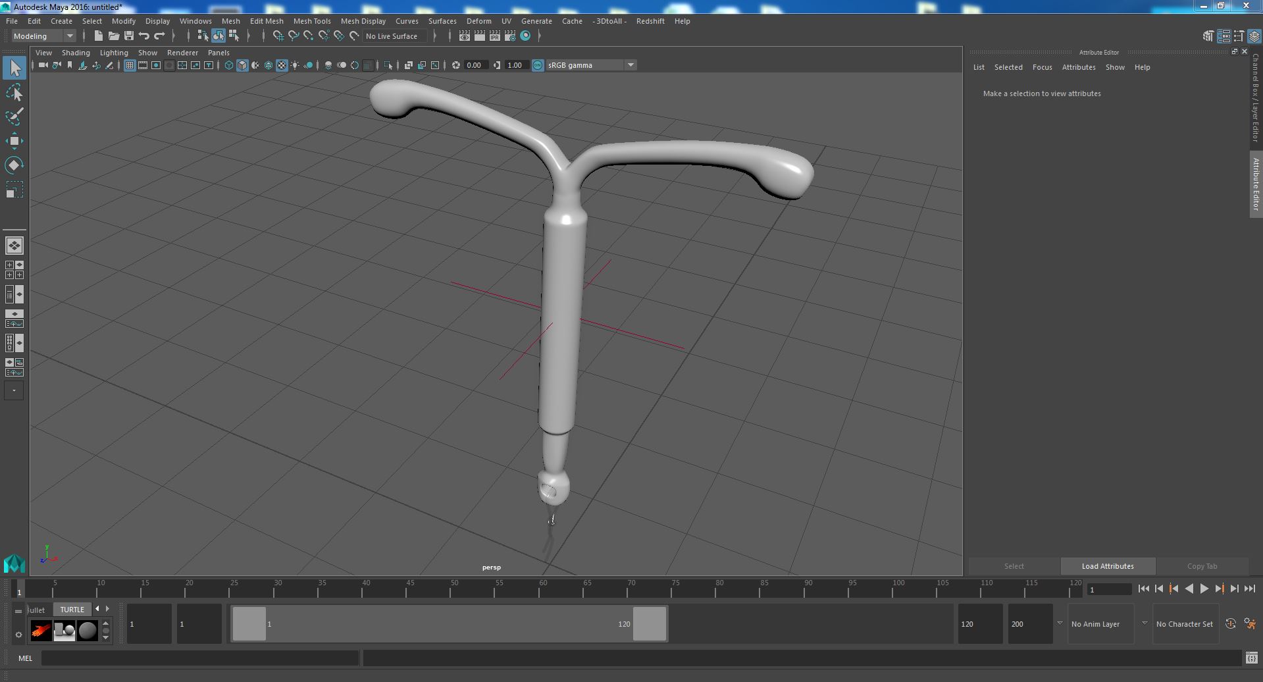
Task: Open the Modeling menu set dropdown
Action: coord(44,36)
